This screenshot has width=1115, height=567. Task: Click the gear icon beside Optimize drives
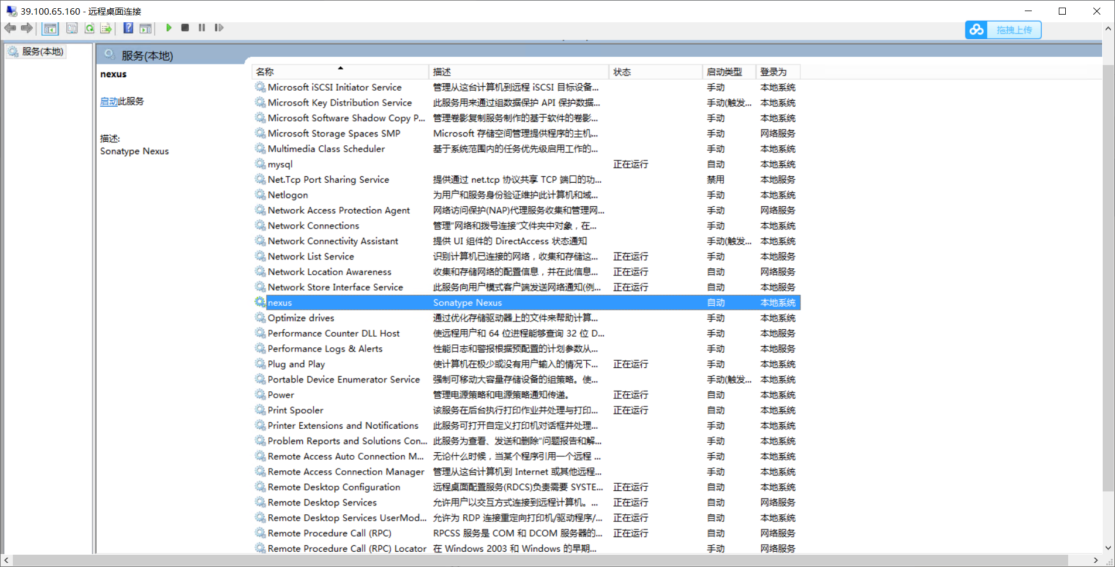[260, 317]
